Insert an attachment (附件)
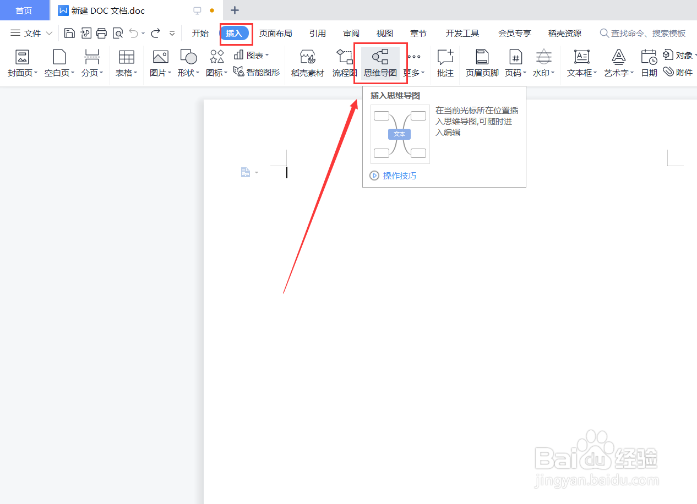This screenshot has width=697, height=504. click(x=678, y=72)
